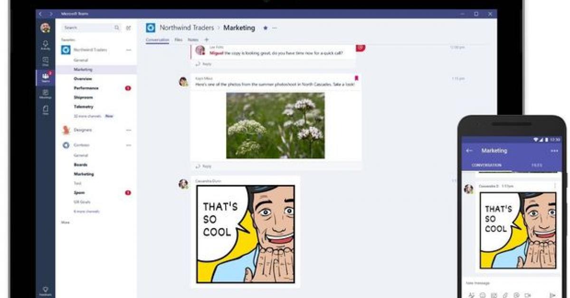
Task: Click the bookmark icon on Kayo's message
Action: pyautogui.click(x=356, y=77)
